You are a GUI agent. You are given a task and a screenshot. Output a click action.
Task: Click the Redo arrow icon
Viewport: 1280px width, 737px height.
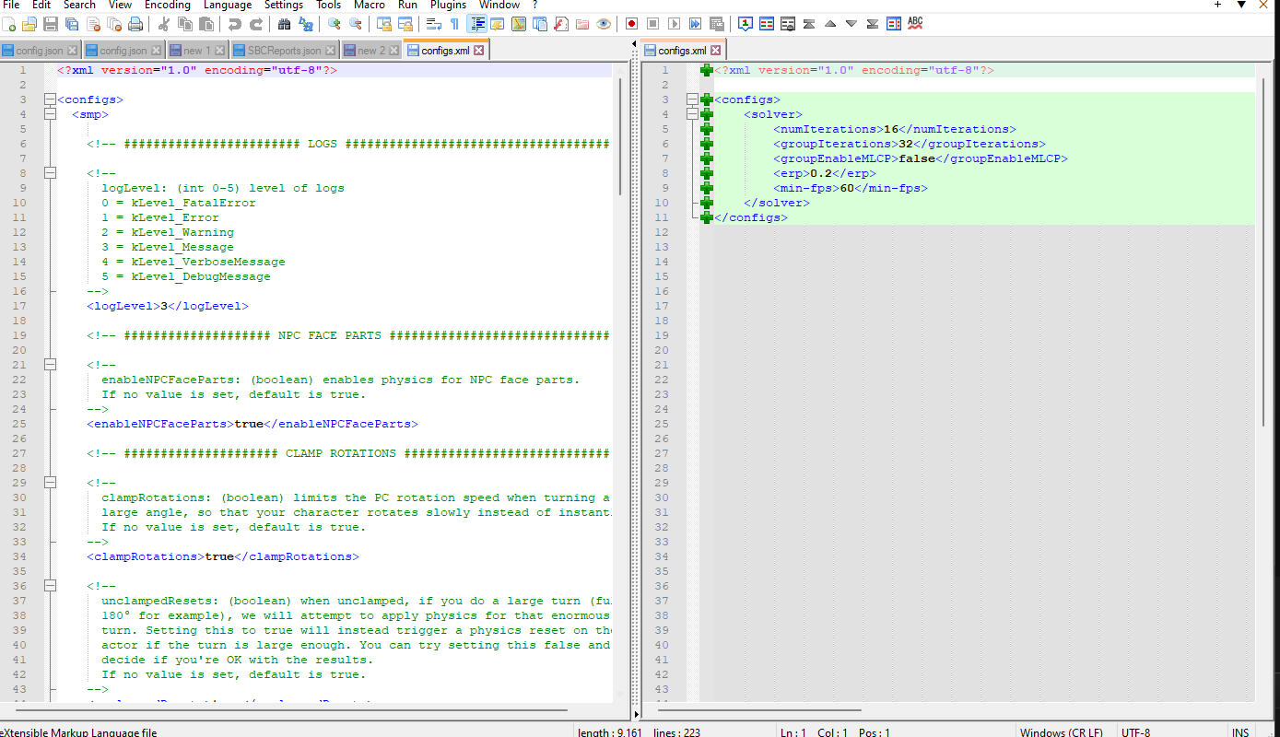click(x=255, y=24)
